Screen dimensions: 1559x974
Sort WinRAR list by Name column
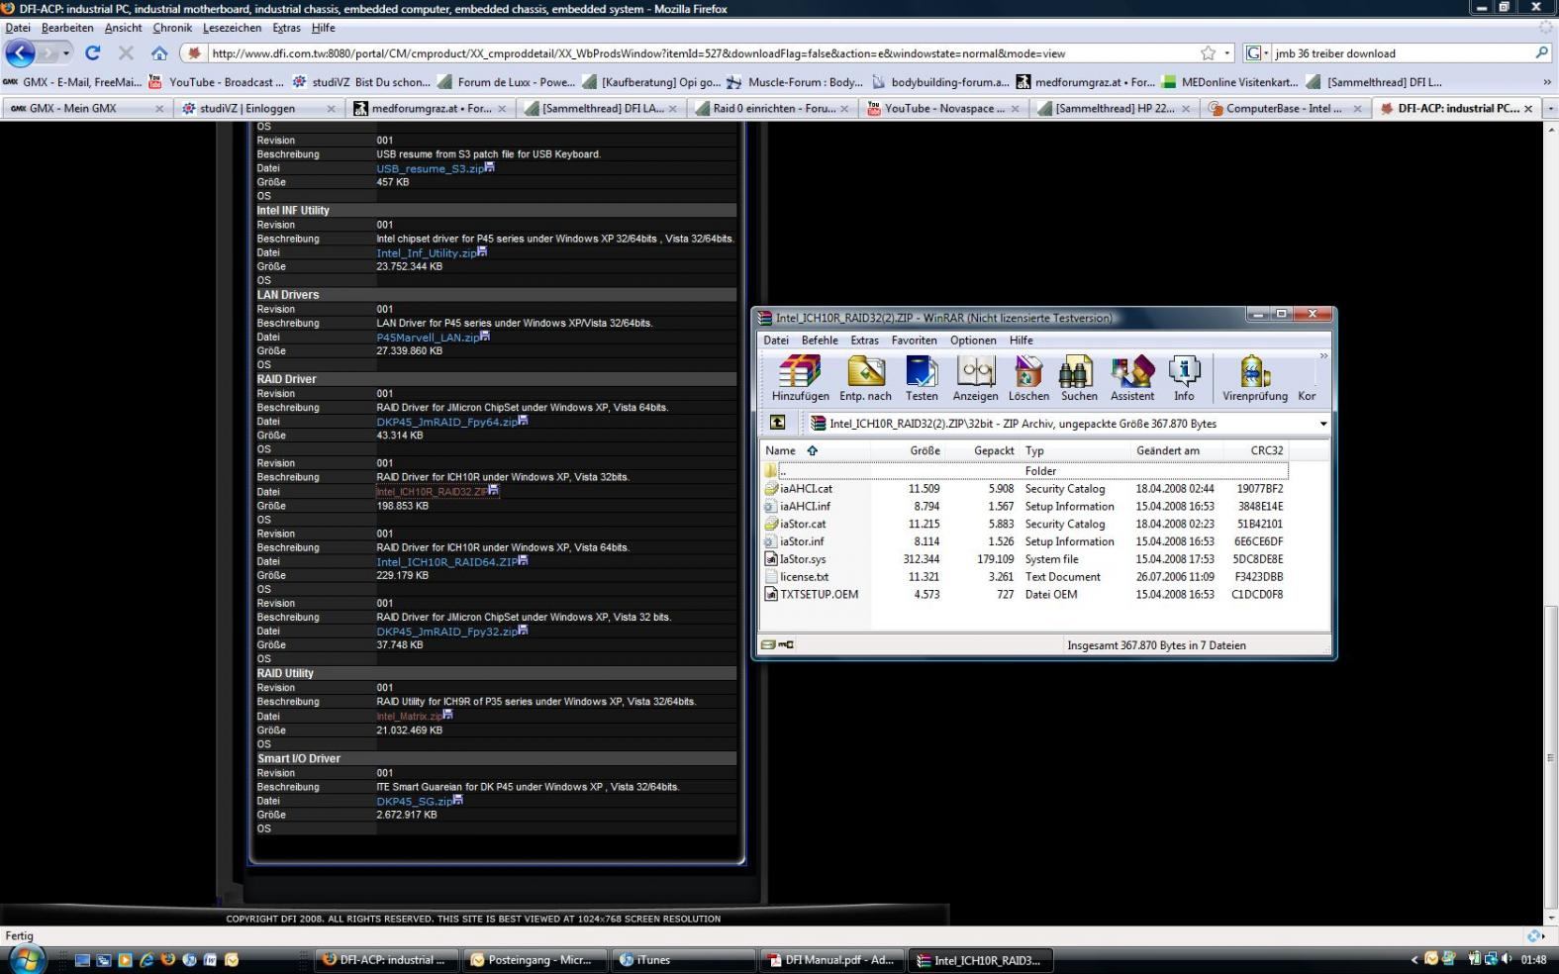[x=780, y=450]
